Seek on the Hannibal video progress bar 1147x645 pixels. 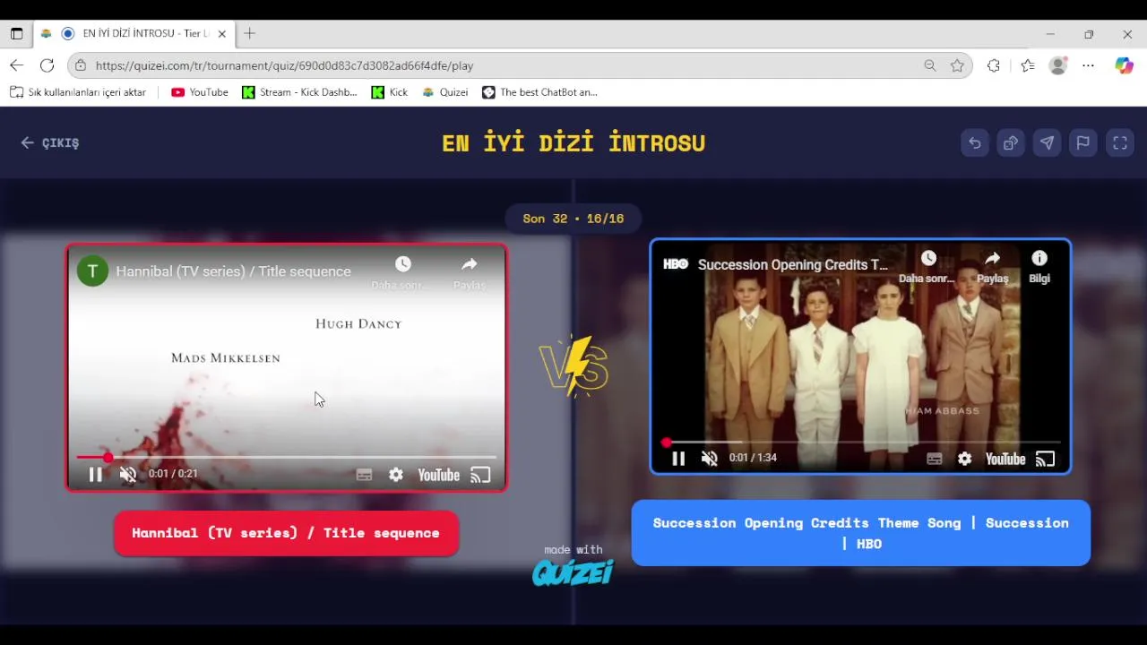click(287, 457)
